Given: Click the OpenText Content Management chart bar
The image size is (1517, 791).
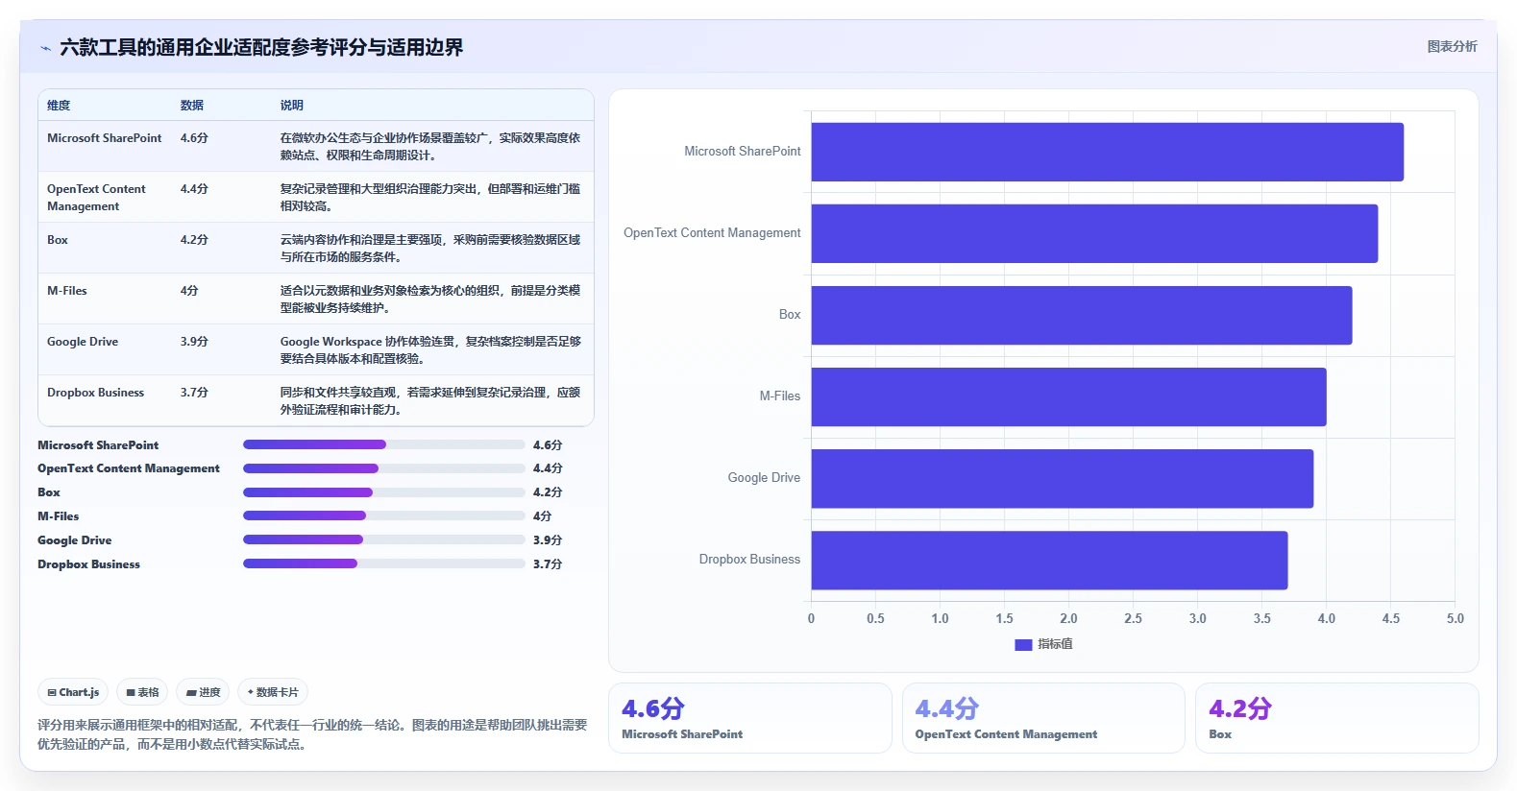Looking at the screenshot, I should coord(1094,233).
